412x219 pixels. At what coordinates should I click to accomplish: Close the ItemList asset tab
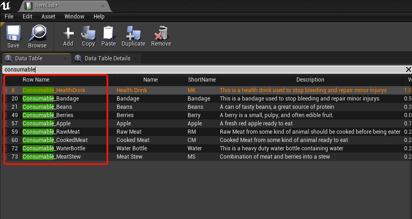click(103, 6)
